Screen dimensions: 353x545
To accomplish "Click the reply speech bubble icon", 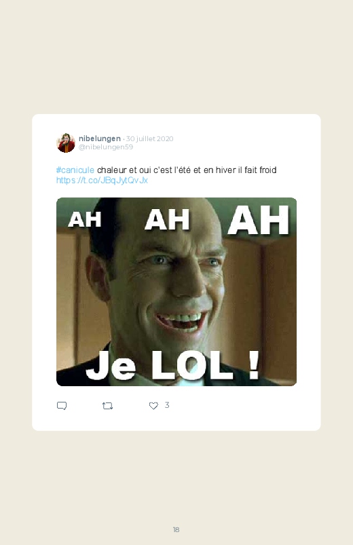I will [x=62, y=406].
